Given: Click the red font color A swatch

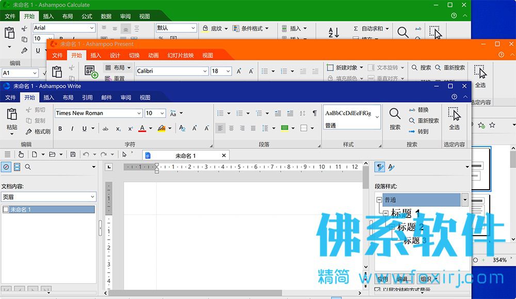Looking at the screenshot, I should (142, 128).
